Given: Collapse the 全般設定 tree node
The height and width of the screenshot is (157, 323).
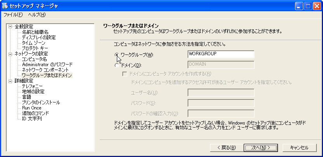Looking at the screenshot, I should pos(10,27).
